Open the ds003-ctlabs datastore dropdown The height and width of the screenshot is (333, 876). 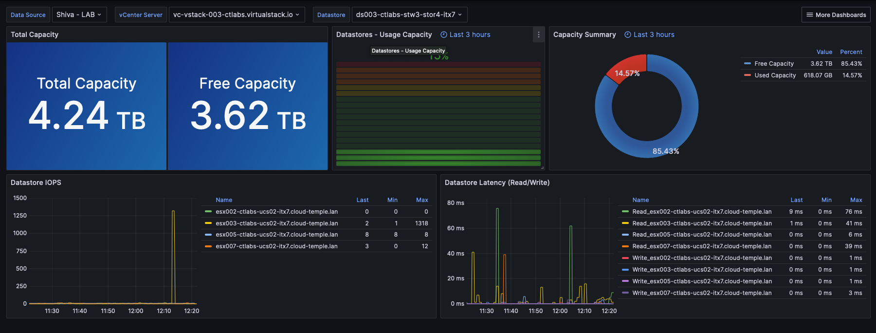point(409,15)
